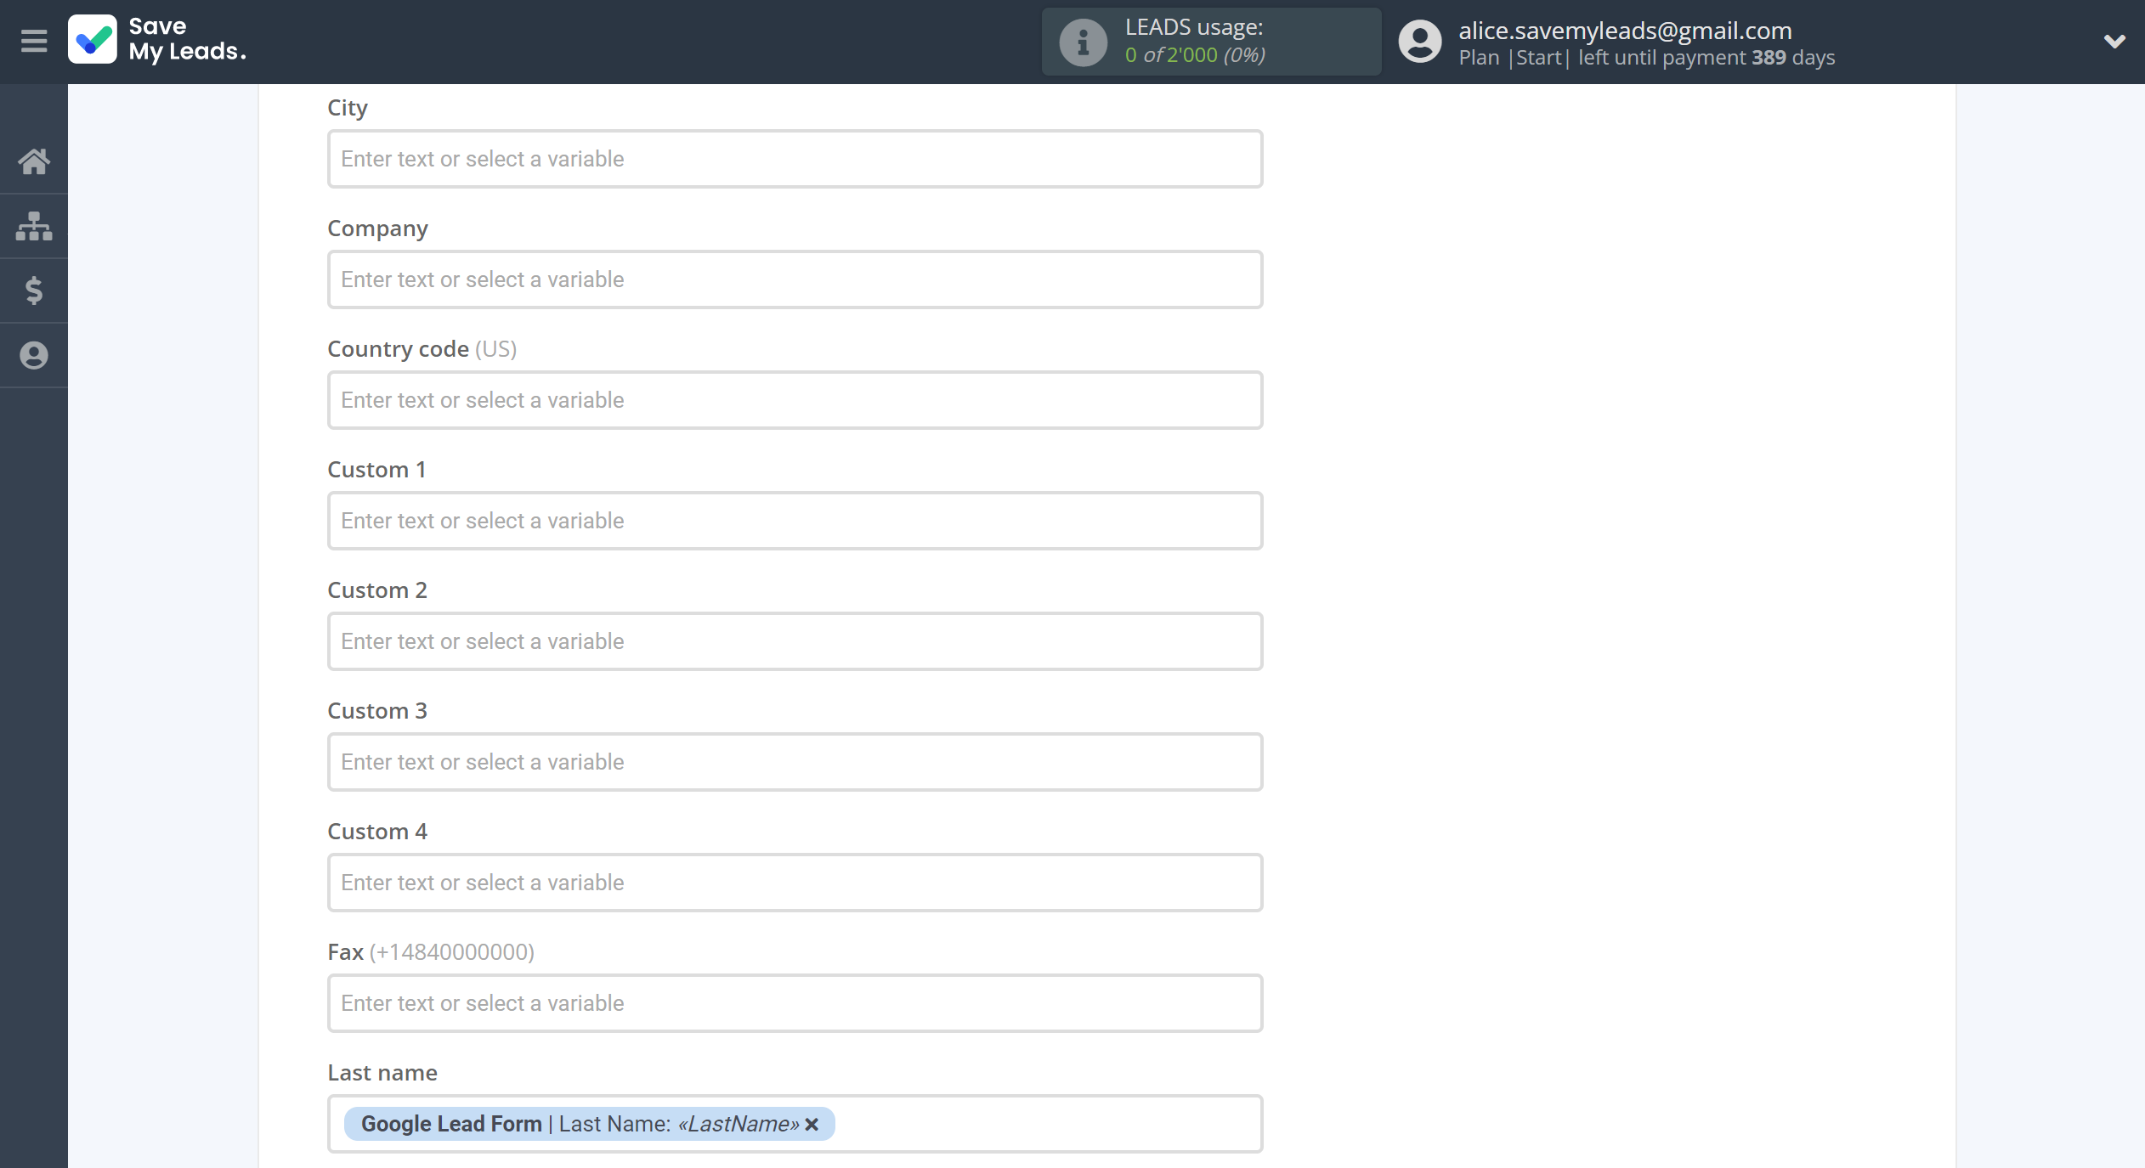Click the LEADS usage counter text

point(1195,54)
